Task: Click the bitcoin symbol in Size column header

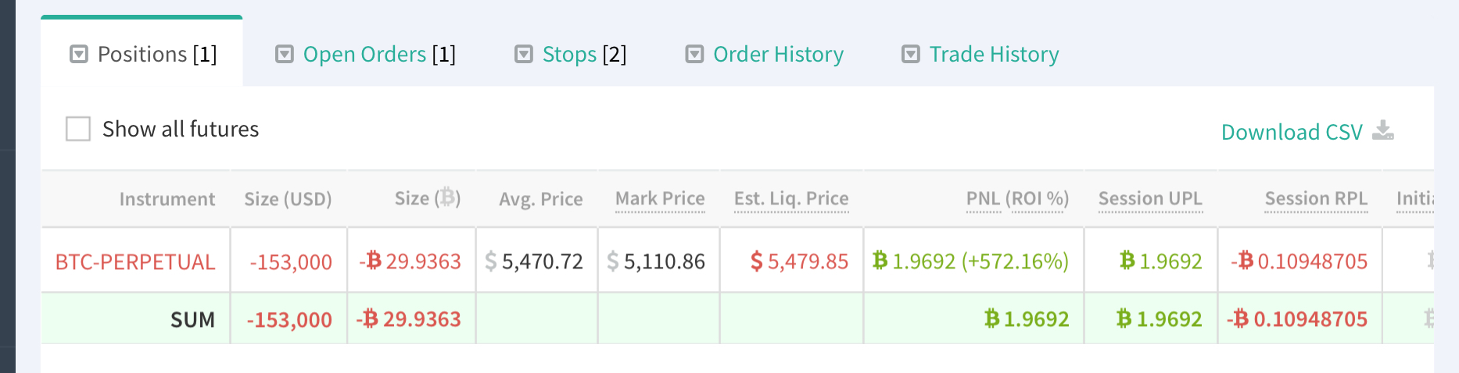Action: click(448, 197)
